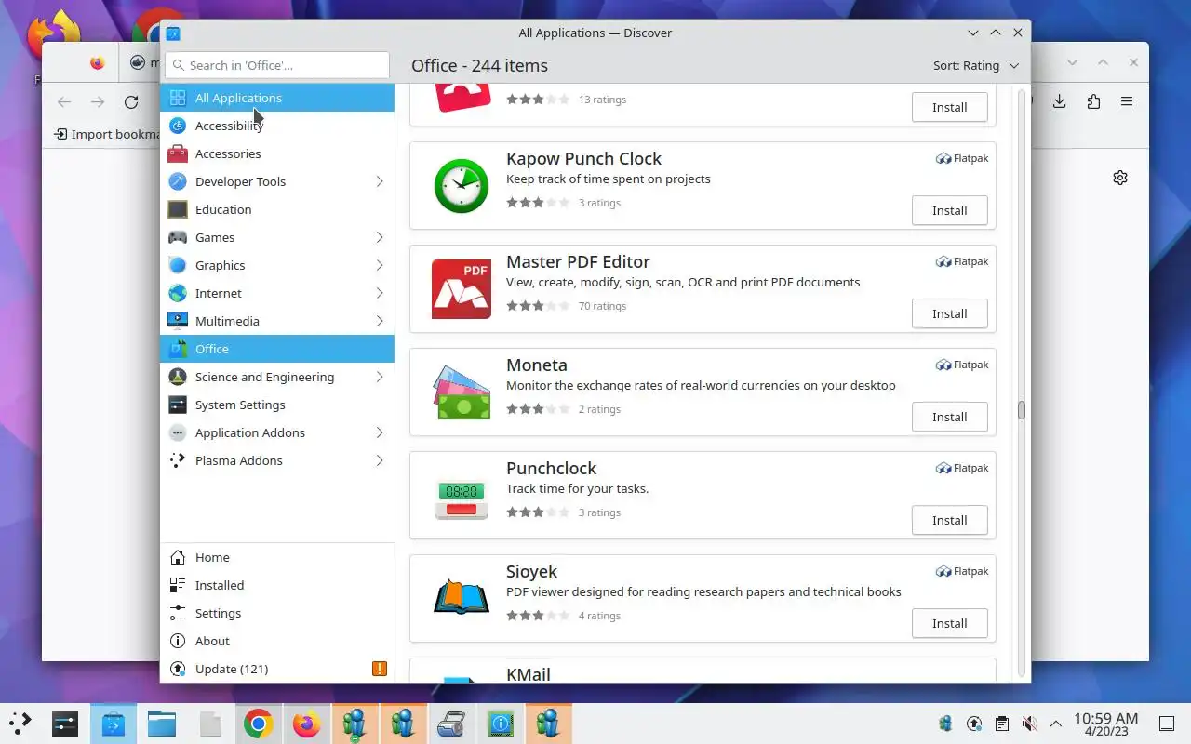Install Kapow Punch Clock
1191x744 pixels.
click(949, 210)
